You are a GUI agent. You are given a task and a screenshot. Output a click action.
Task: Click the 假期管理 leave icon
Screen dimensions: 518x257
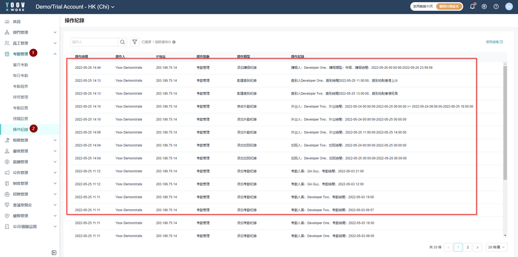(7, 140)
